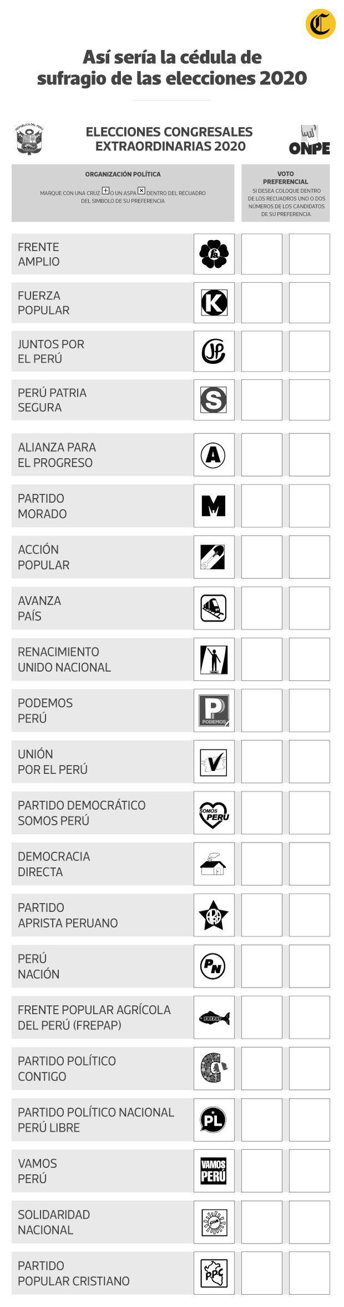Mark the Partido Aprista star symbol
344x1307 pixels.
(x=214, y=915)
